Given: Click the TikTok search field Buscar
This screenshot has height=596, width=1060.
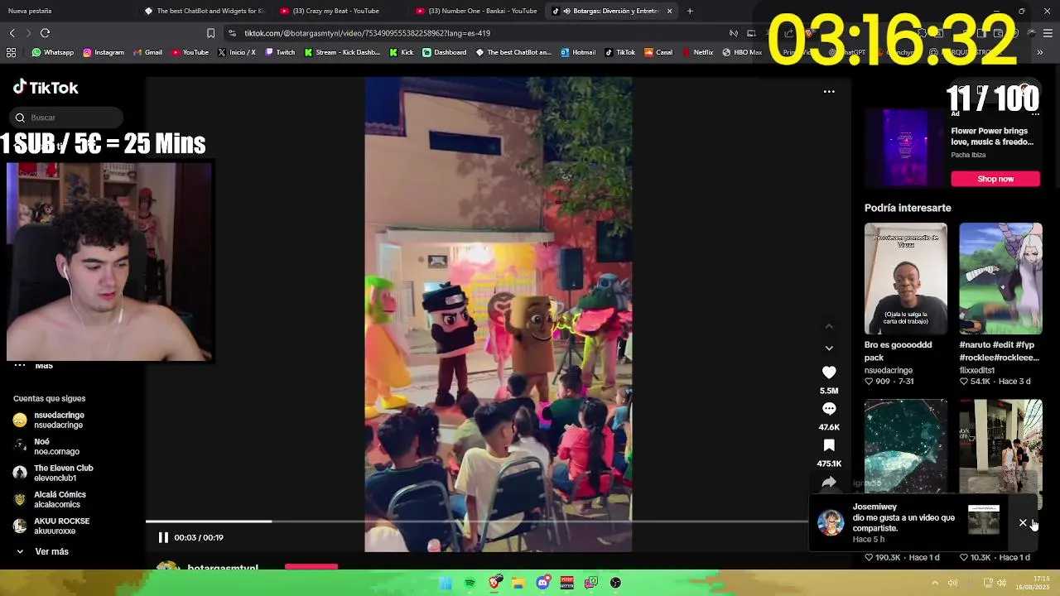Looking at the screenshot, I should [68, 118].
